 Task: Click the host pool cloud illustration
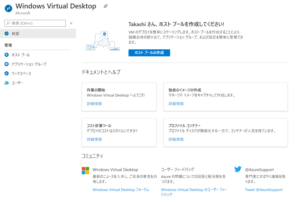click(x=103, y=41)
